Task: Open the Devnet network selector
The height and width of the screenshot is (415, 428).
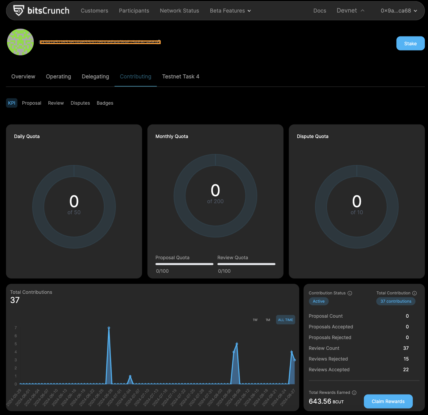Action: click(x=351, y=10)
